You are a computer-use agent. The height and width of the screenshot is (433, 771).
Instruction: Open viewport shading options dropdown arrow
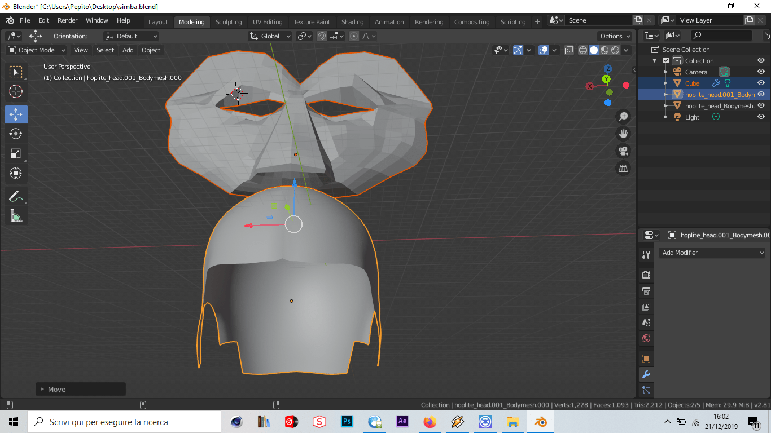[627, 50]
